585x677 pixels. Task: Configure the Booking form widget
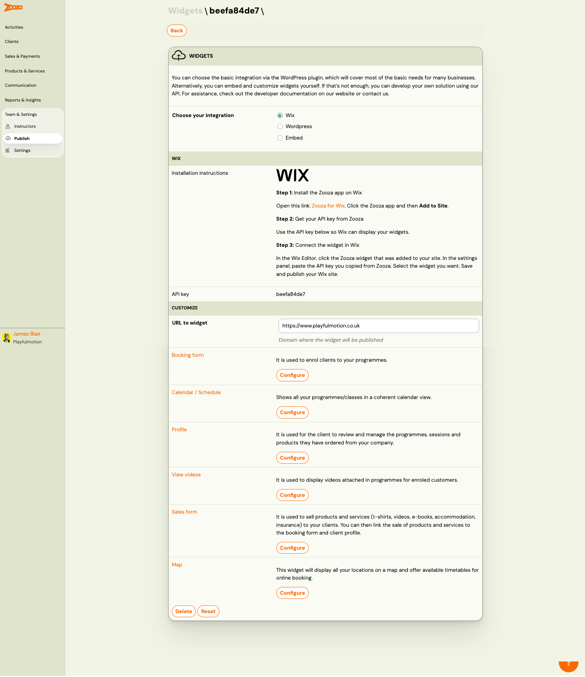pos(292,375)
